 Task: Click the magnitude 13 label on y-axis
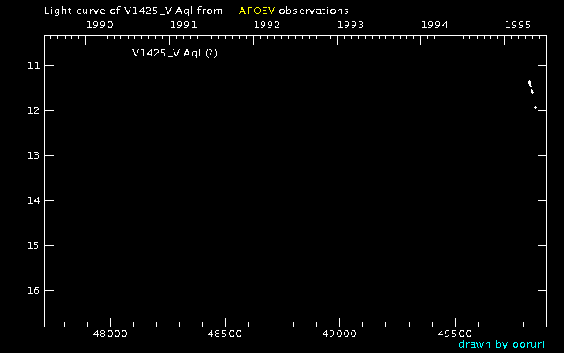coord(33,156)
